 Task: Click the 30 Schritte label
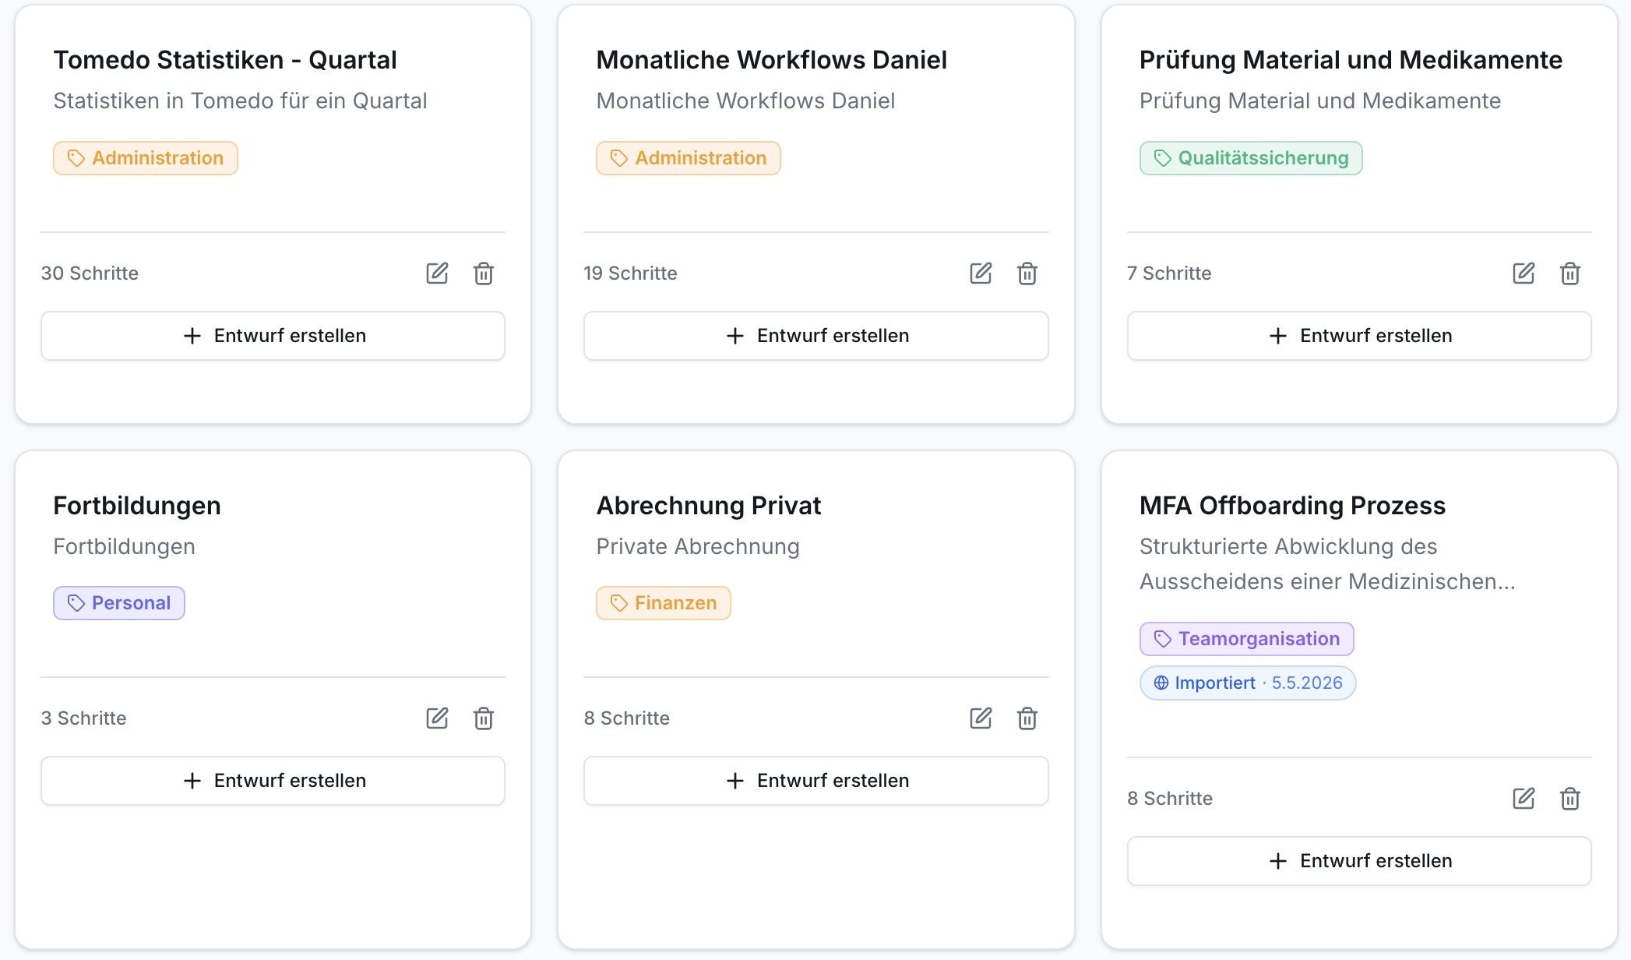[90, 274]
